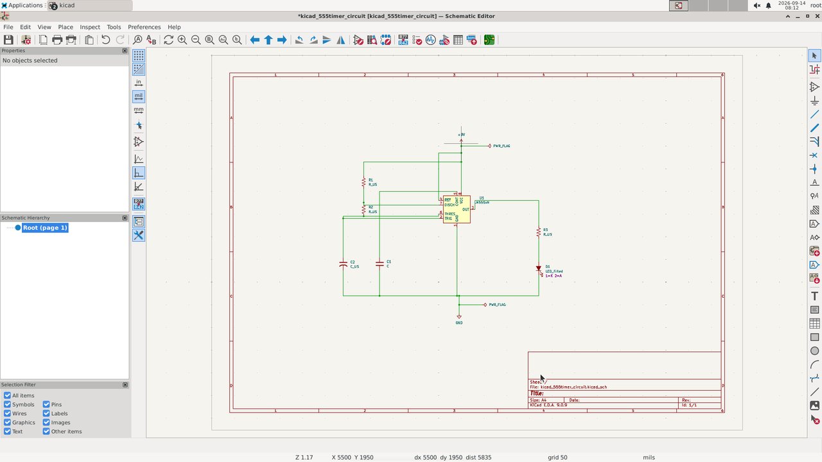Screen dimensions: 822x462
Task: Select the Add Text tool (T icon)
Action: tap(814, 296)
